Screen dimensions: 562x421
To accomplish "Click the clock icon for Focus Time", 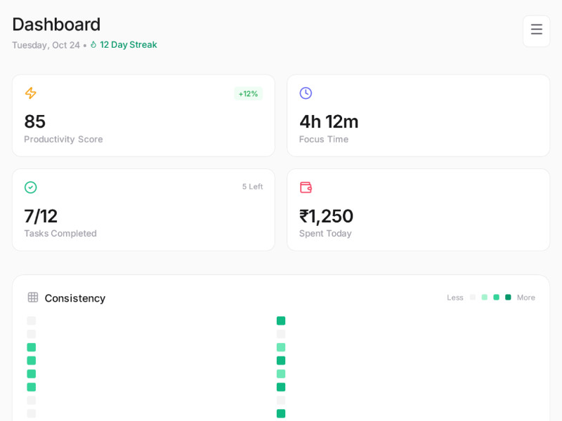I will (306, 93).
